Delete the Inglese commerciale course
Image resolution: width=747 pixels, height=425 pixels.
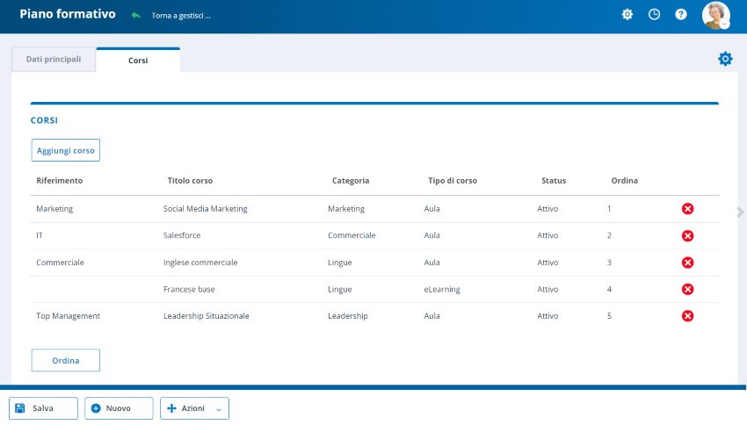tap(688, 263)
